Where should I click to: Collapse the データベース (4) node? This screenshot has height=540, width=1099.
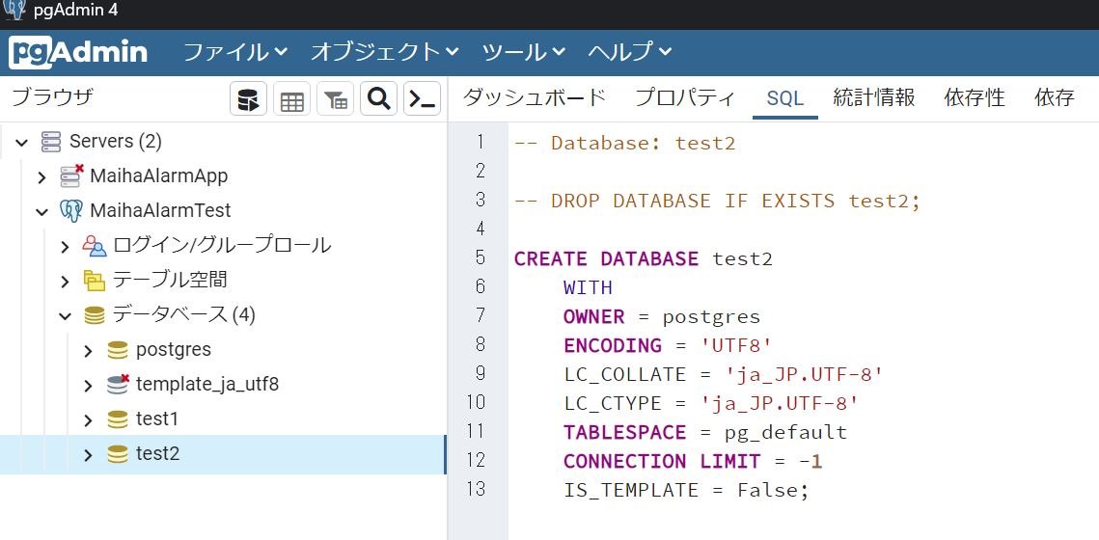tap(66, 316)
